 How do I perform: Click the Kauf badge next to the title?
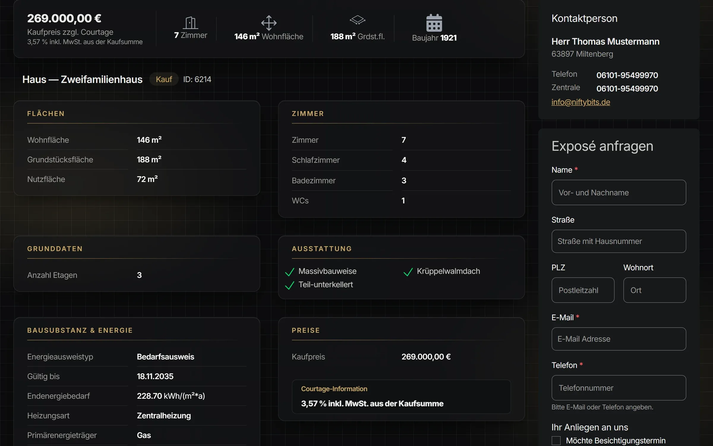(164, 79)
